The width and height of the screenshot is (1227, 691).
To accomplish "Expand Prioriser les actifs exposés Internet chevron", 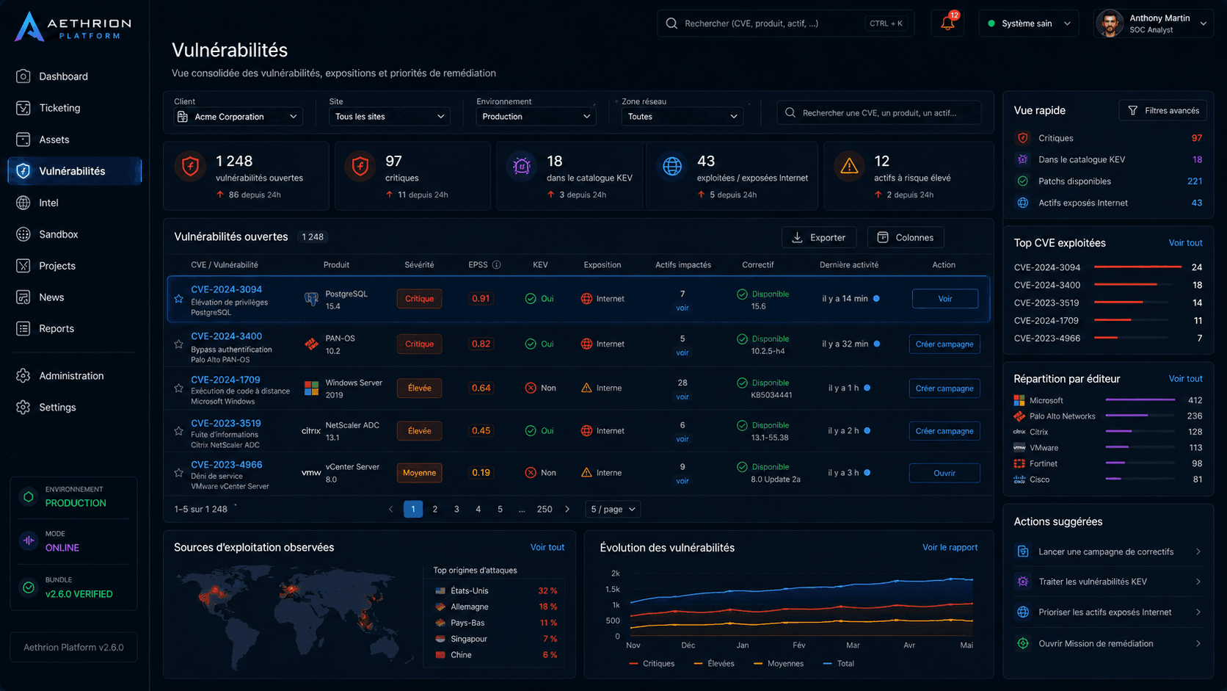I will click(1198, 612).
